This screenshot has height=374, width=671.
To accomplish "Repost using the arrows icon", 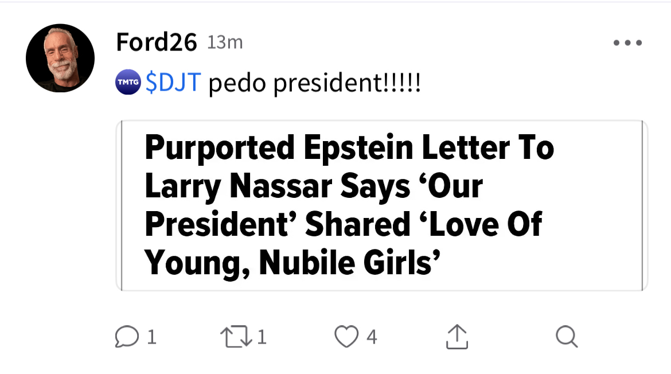I will point(236,337).
